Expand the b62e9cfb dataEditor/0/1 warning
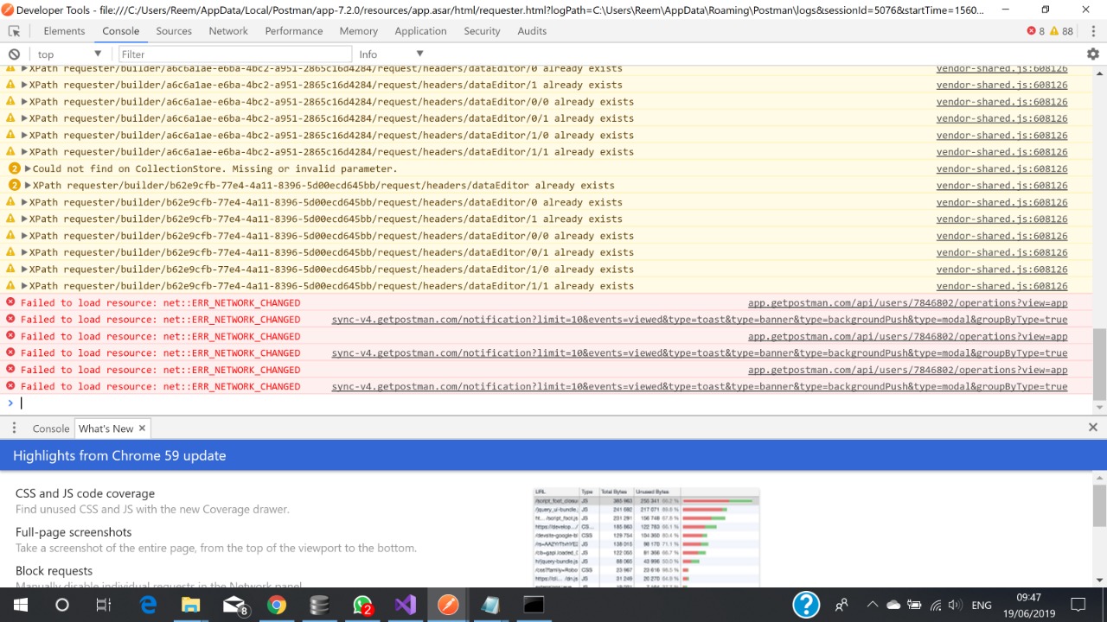 click(24, 252)
